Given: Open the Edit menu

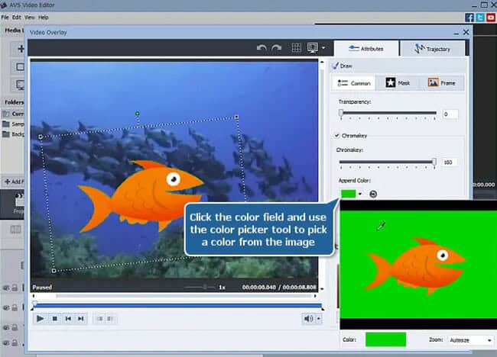Looking at the screenshot, I should click(x=17, y=17).
